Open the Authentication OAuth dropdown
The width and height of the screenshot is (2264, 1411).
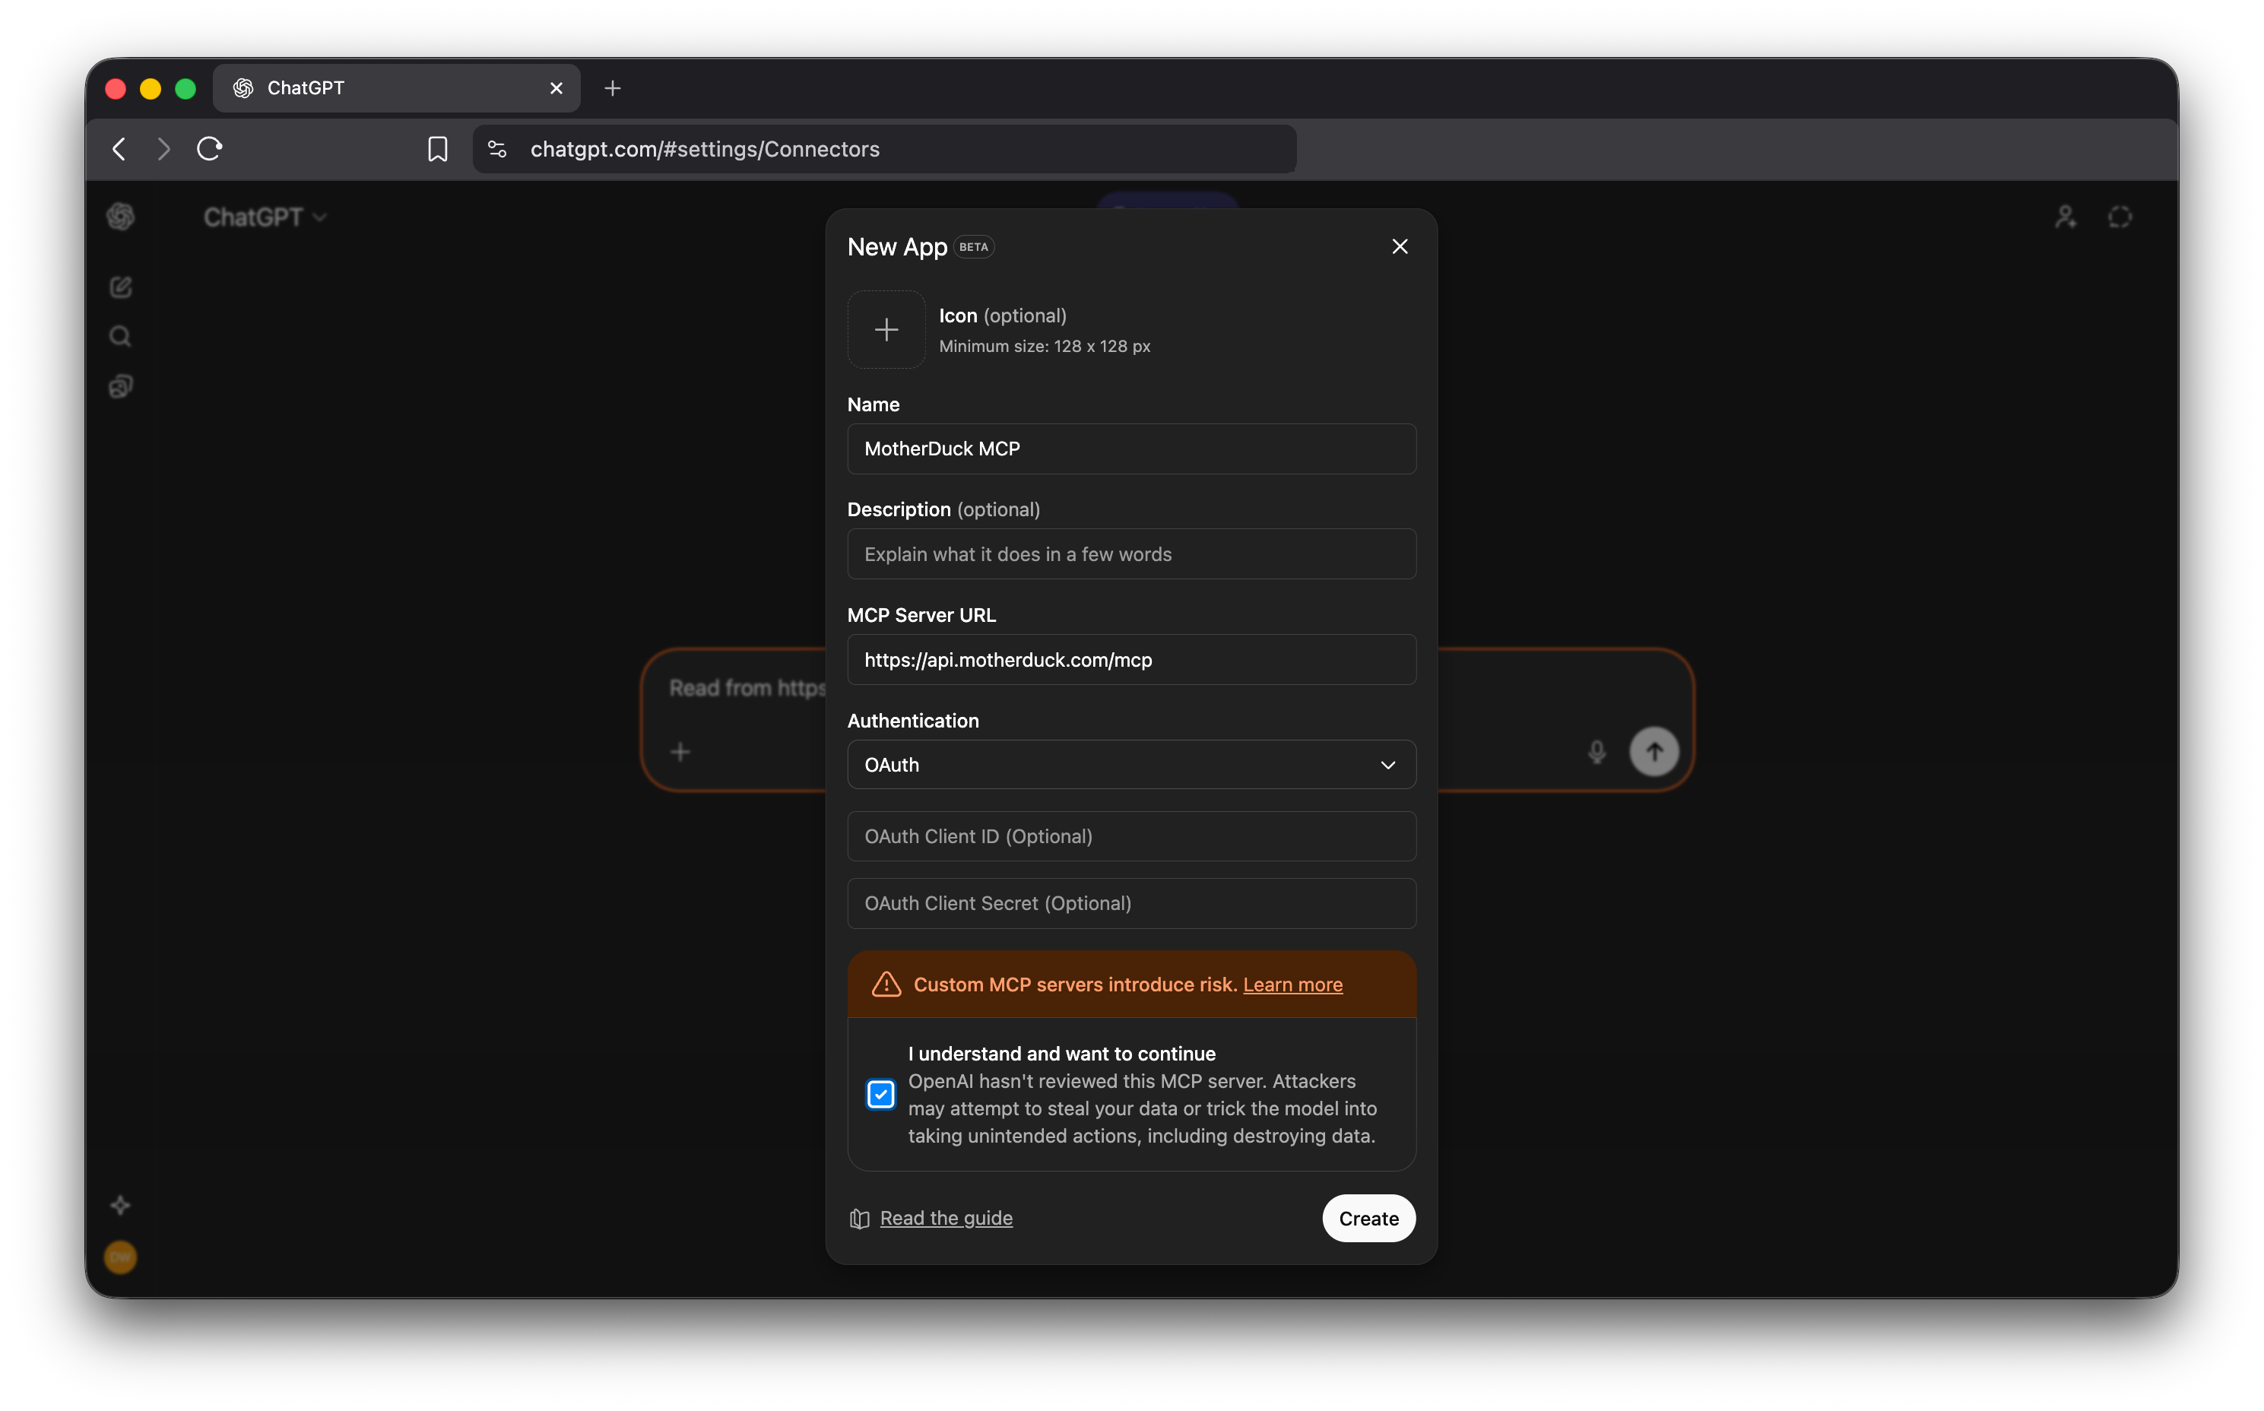[x=1130, y=764]
